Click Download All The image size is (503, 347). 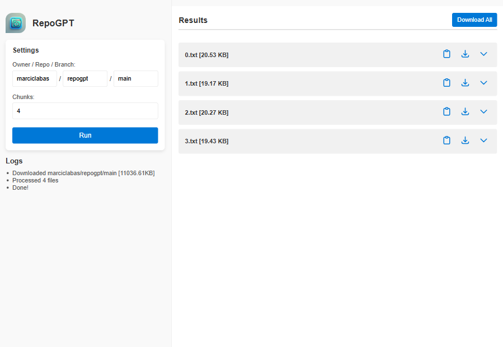[x=474, y=20]
